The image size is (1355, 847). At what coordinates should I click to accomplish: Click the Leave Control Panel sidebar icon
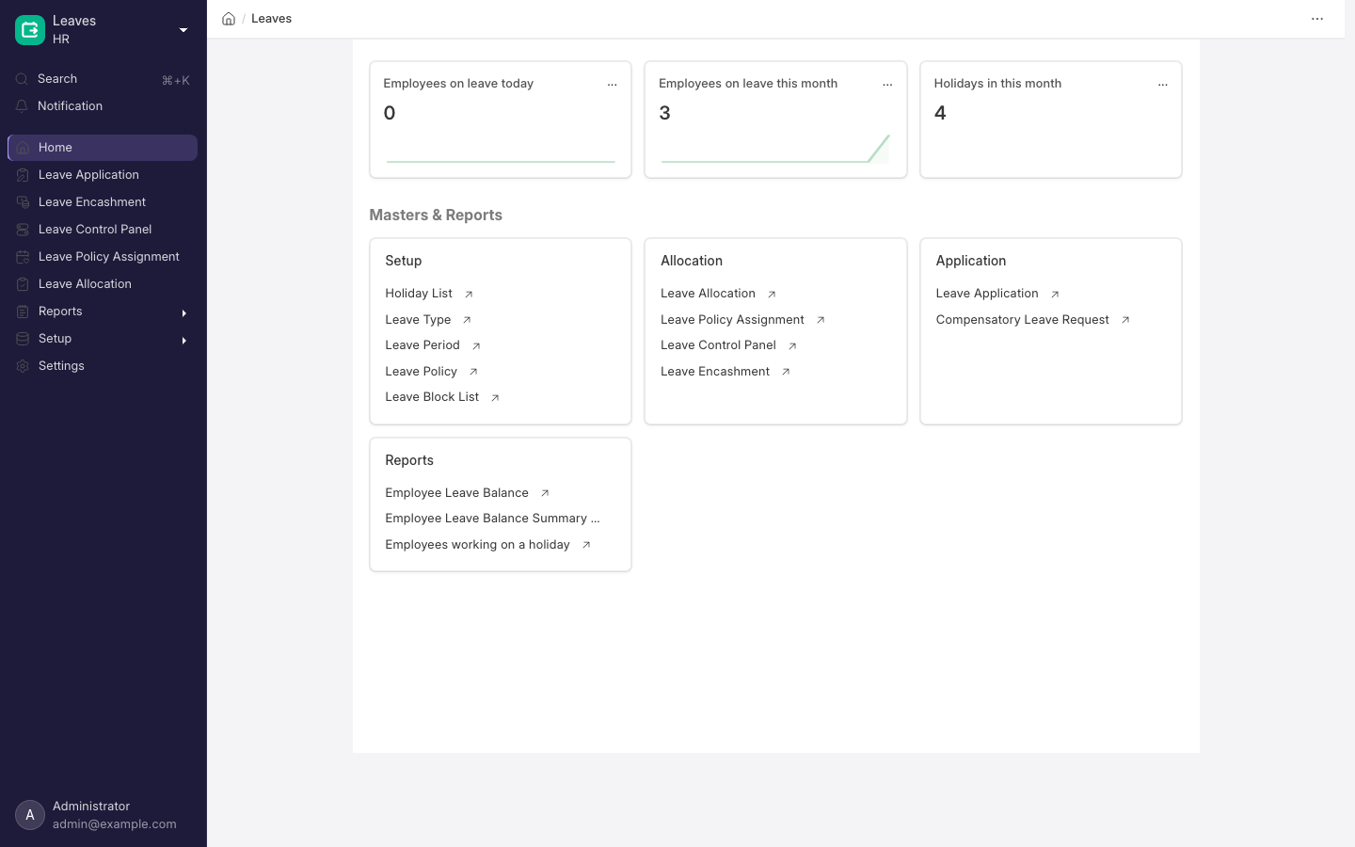point(23,230)
